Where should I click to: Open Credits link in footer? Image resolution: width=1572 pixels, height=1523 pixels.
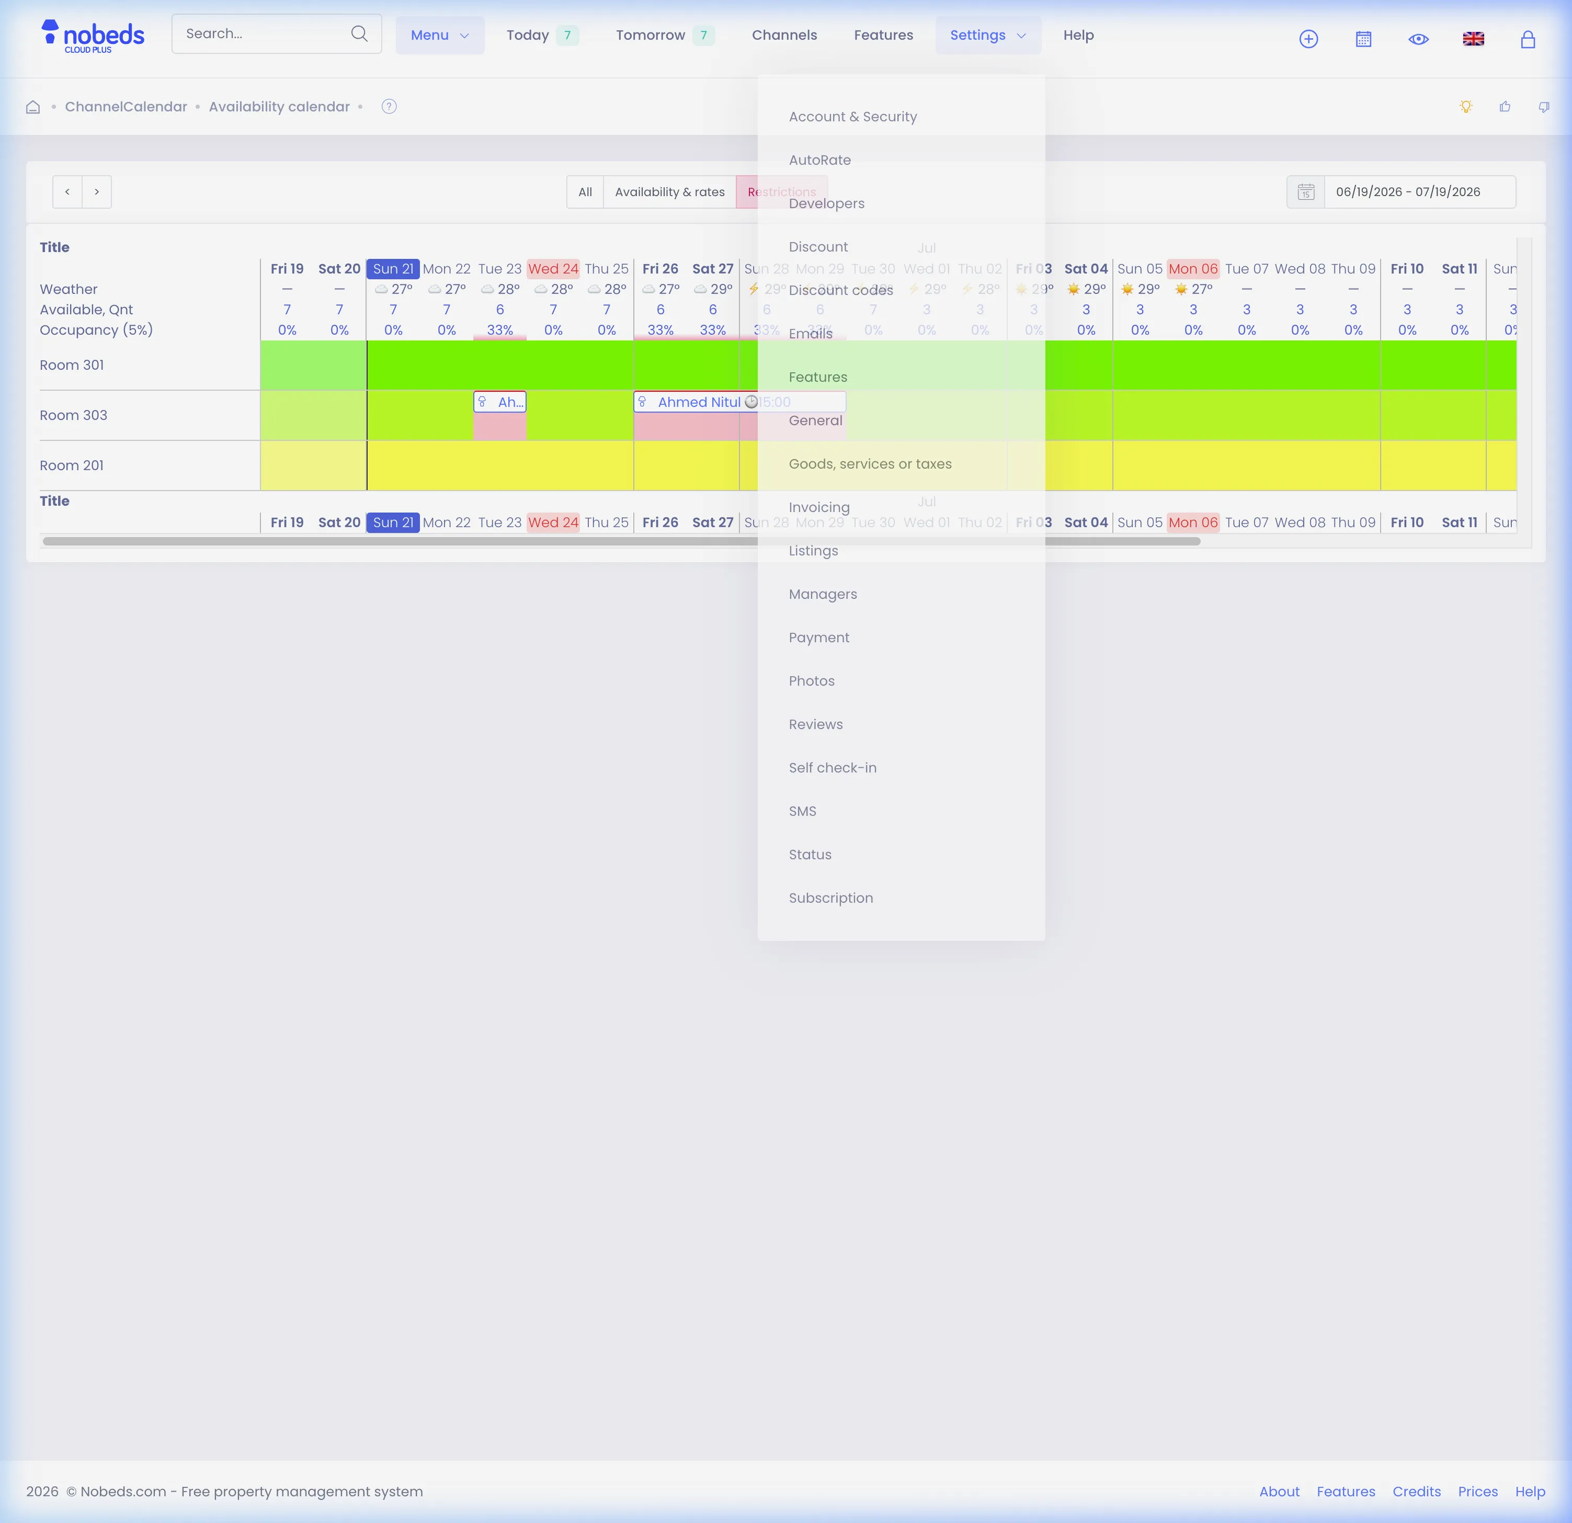[1416, 1492]
